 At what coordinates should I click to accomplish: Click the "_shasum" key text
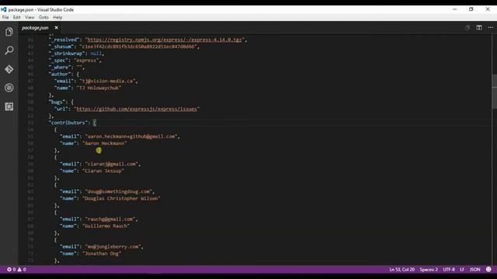(x=61, y=46)
